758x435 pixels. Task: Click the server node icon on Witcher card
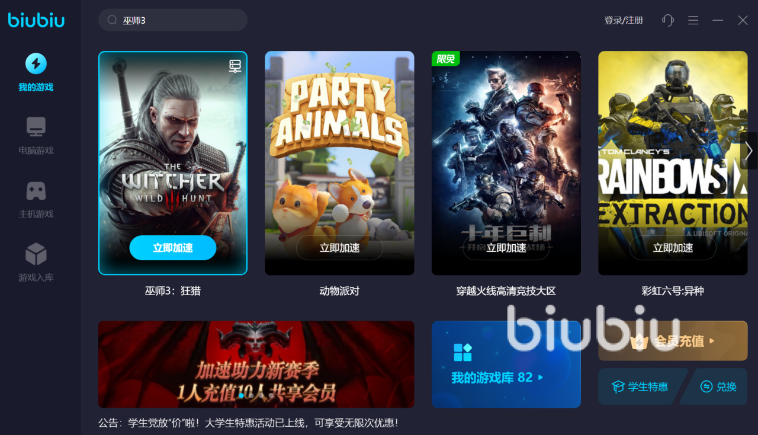tap(235, 66)
